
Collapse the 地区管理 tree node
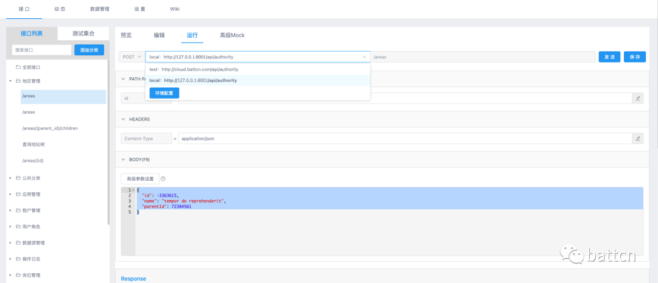[x=10, y=81]
